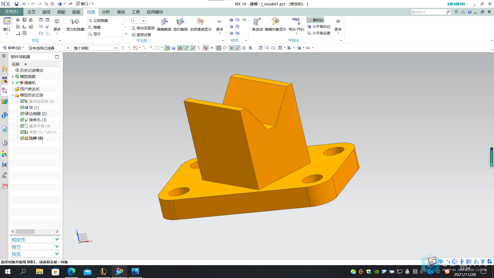Viewport: 494px width, 278px height.
Task: Expand 摄像机 tree node
Action: coord(13,83)
